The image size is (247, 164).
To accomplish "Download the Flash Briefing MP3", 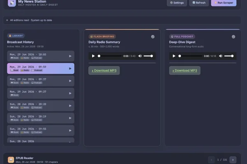I will click(x=104, y=71).
